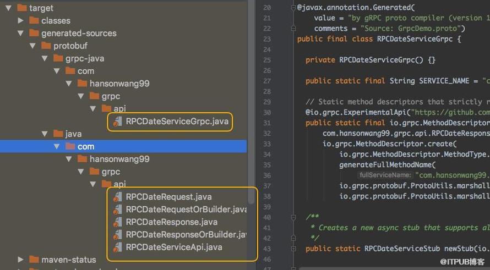The image size is (490, 270).
Task: Click the RPCDateRequest.java file icon
Action: [117, 197]
